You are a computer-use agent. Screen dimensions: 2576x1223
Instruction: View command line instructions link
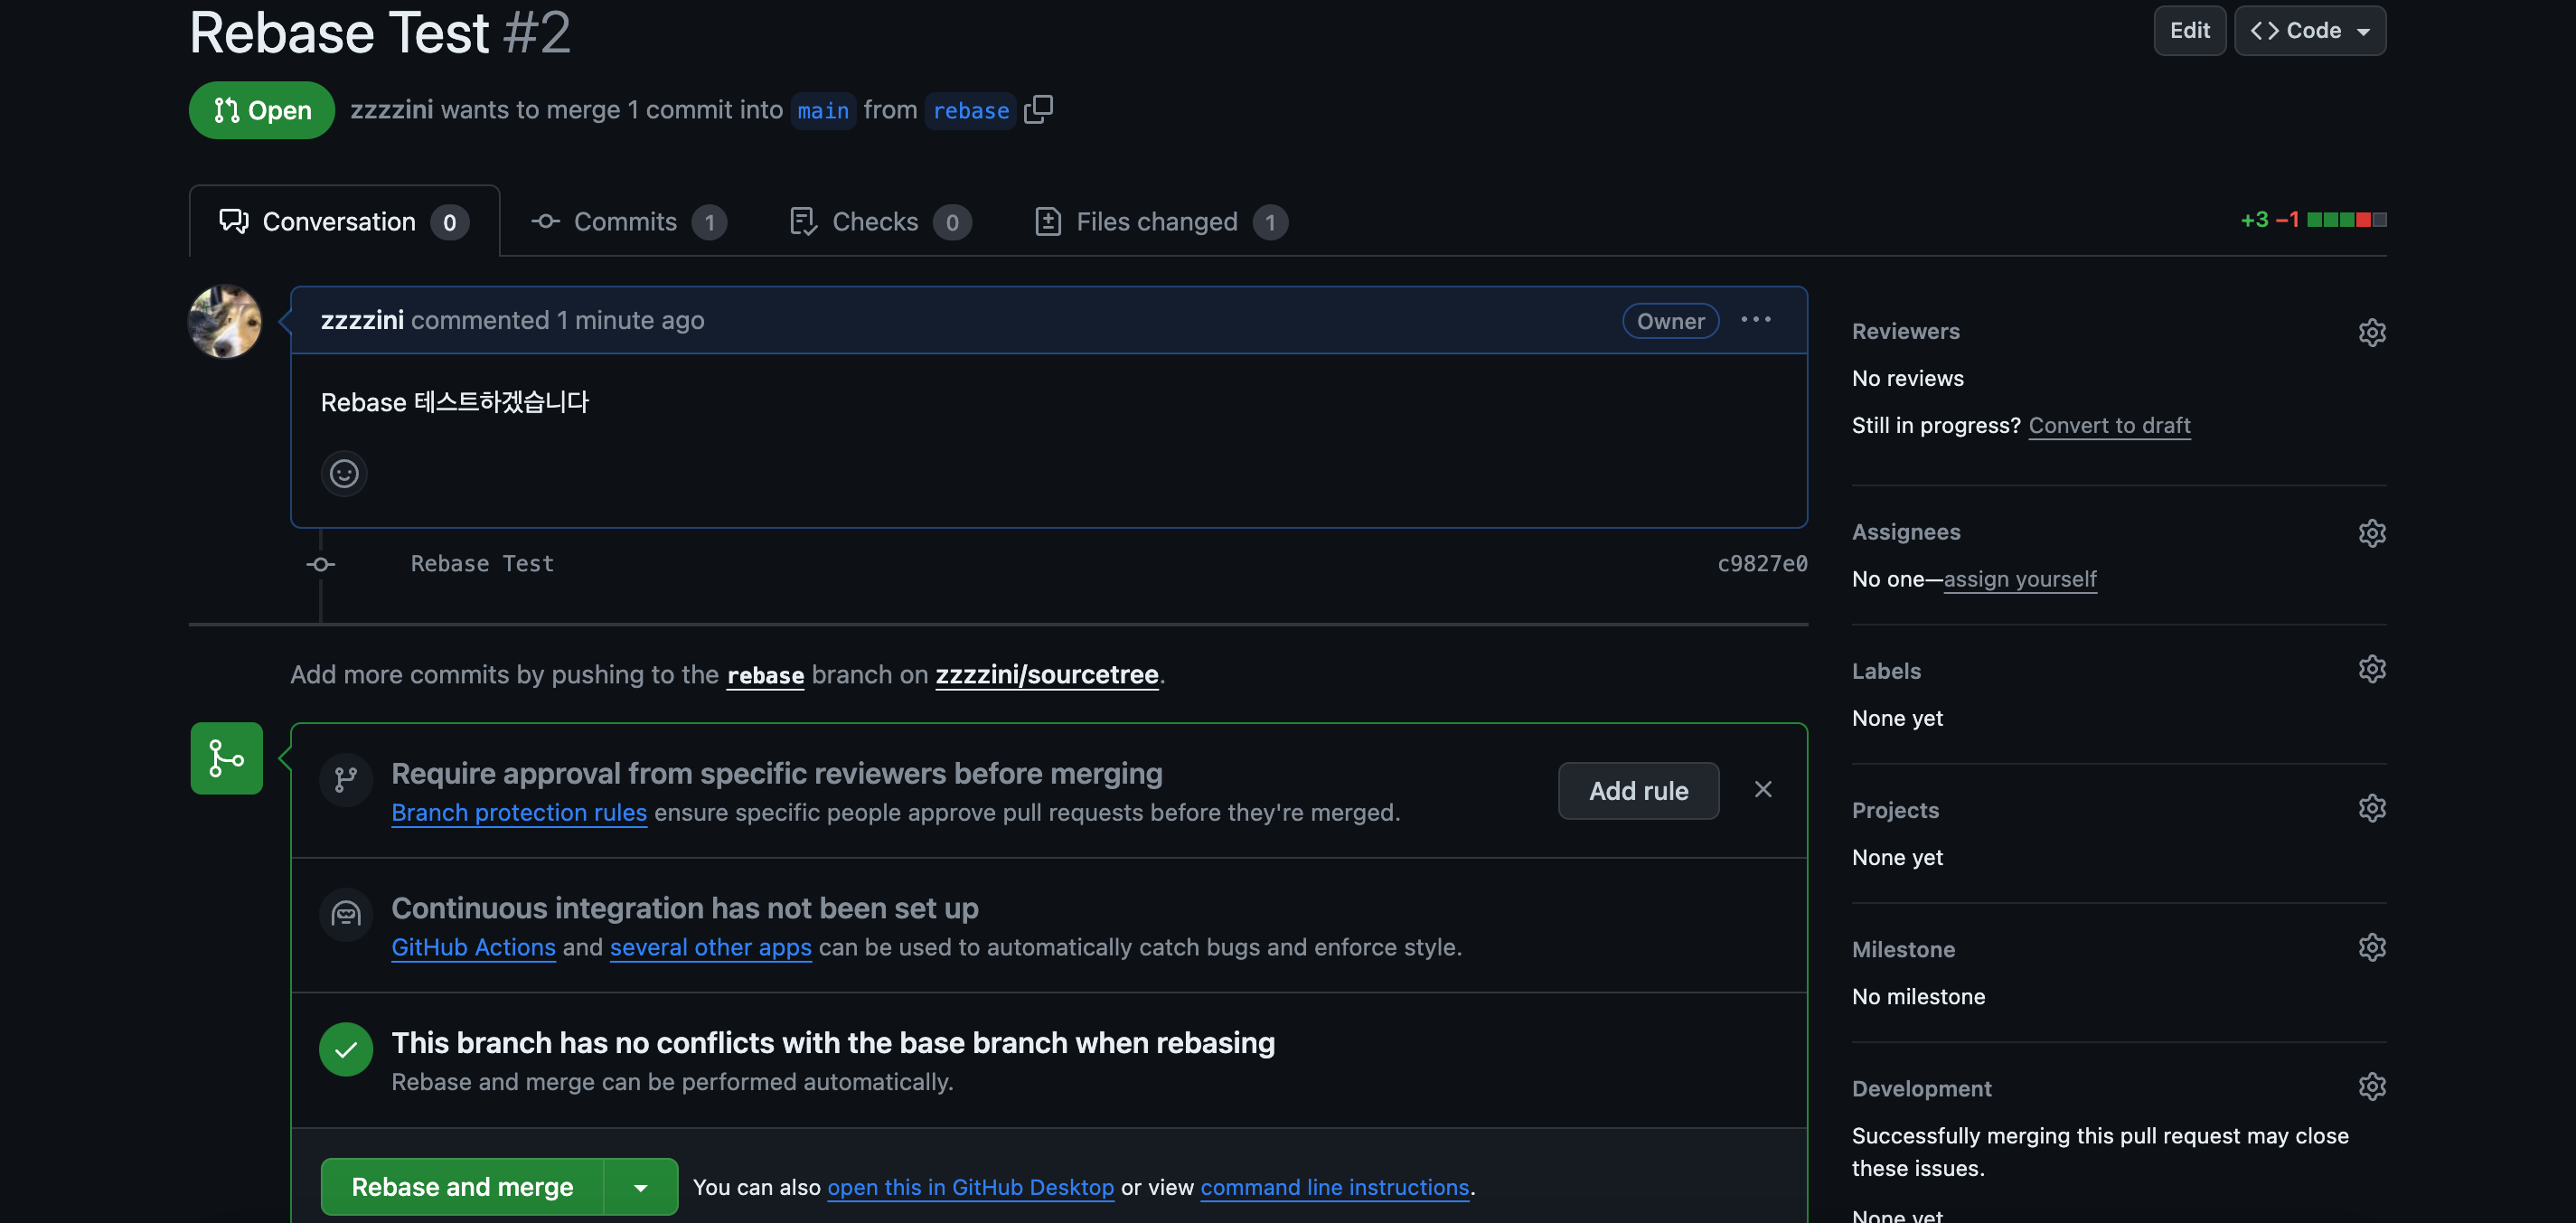tap(1334, 1187)
